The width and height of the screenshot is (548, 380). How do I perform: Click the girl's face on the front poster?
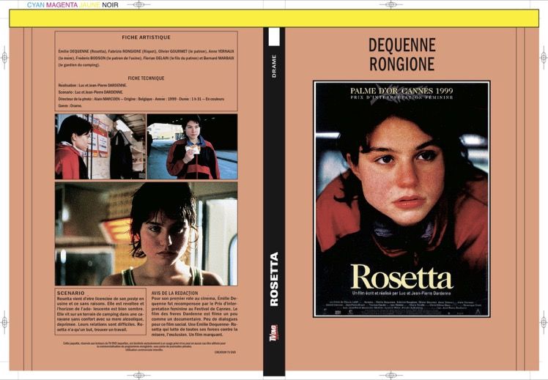pyautogui.click(x=401, y=172)
